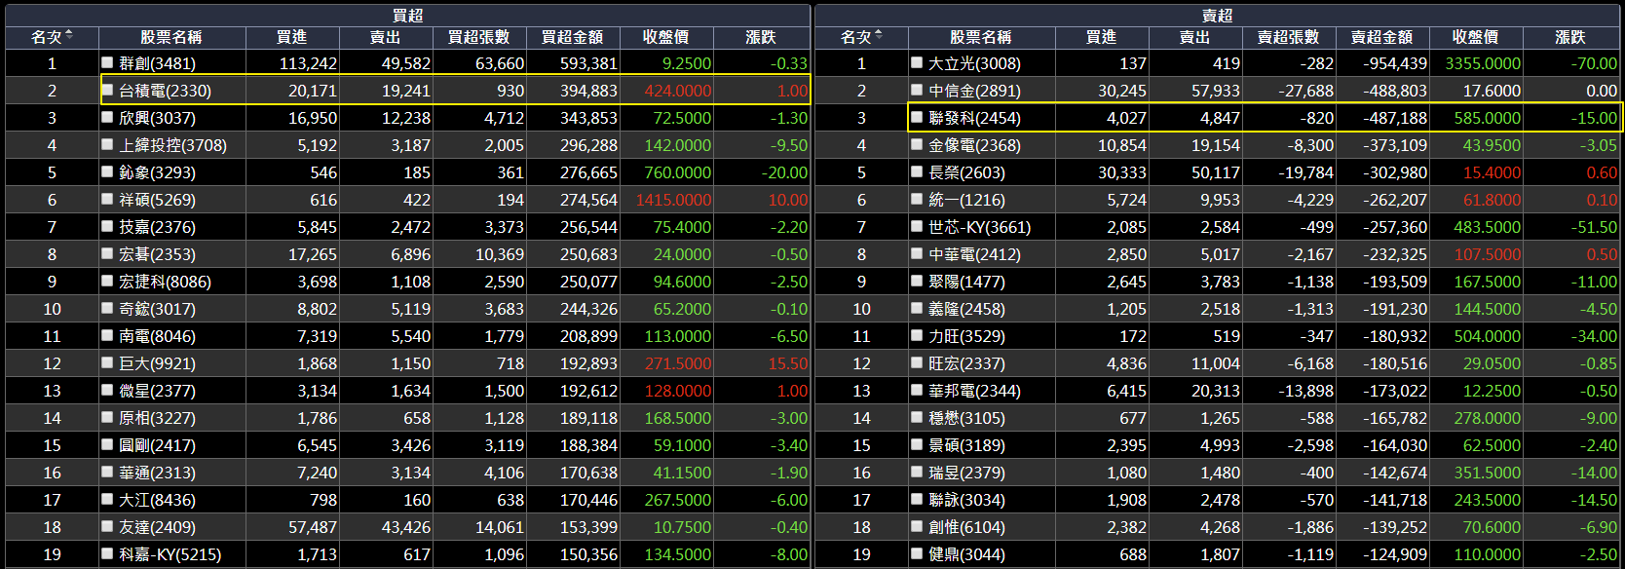Click the 買進 header in the 賣超 table

(x=1101, y=37)
